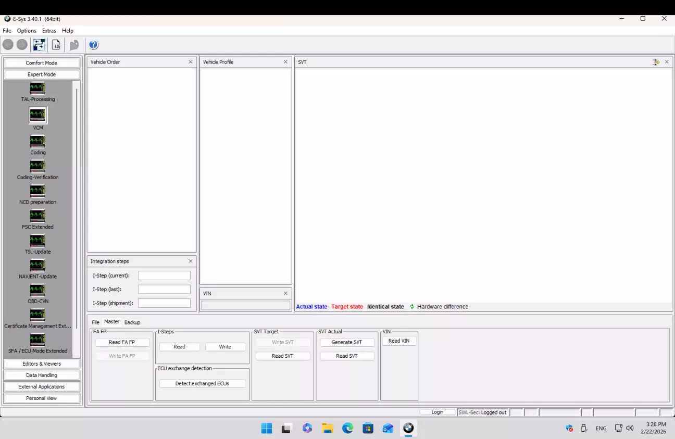Switch to Comfort Mode
Screen dimensions: 675x439
click(42, 63)
